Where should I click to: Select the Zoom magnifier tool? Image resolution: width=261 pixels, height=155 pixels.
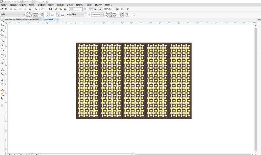[x=2, y=35]
